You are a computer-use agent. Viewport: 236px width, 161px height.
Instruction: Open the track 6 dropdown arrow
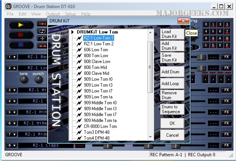pyautogui.click(x=14, y=123)
